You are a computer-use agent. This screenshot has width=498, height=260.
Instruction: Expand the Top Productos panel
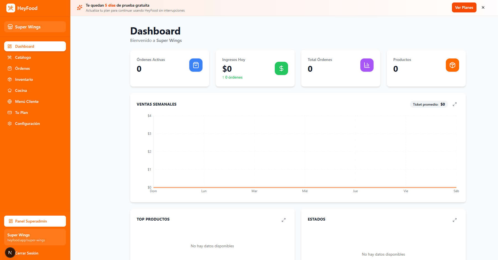click(x=283, y=220)
